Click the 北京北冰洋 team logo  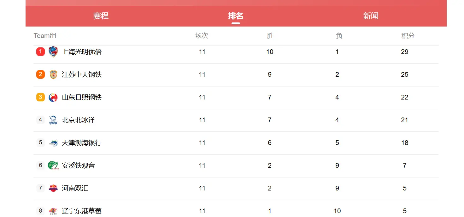[x=53, y=120]
